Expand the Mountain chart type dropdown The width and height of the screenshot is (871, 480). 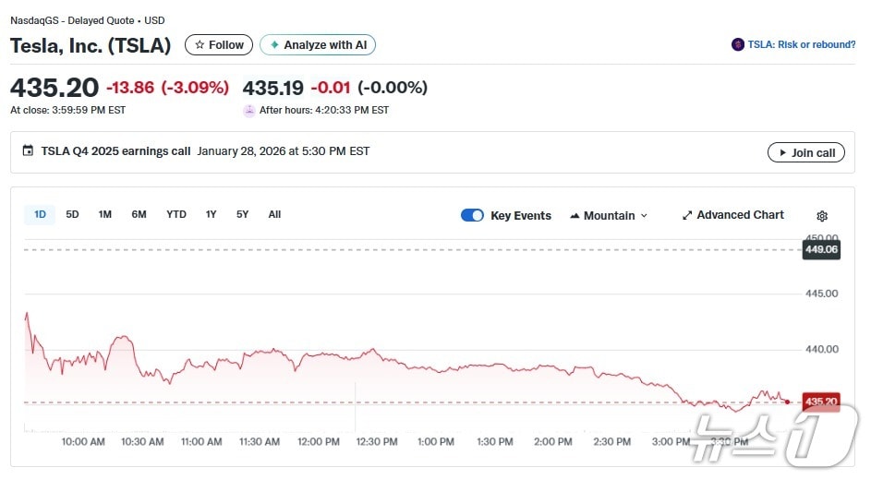point(609,215)
